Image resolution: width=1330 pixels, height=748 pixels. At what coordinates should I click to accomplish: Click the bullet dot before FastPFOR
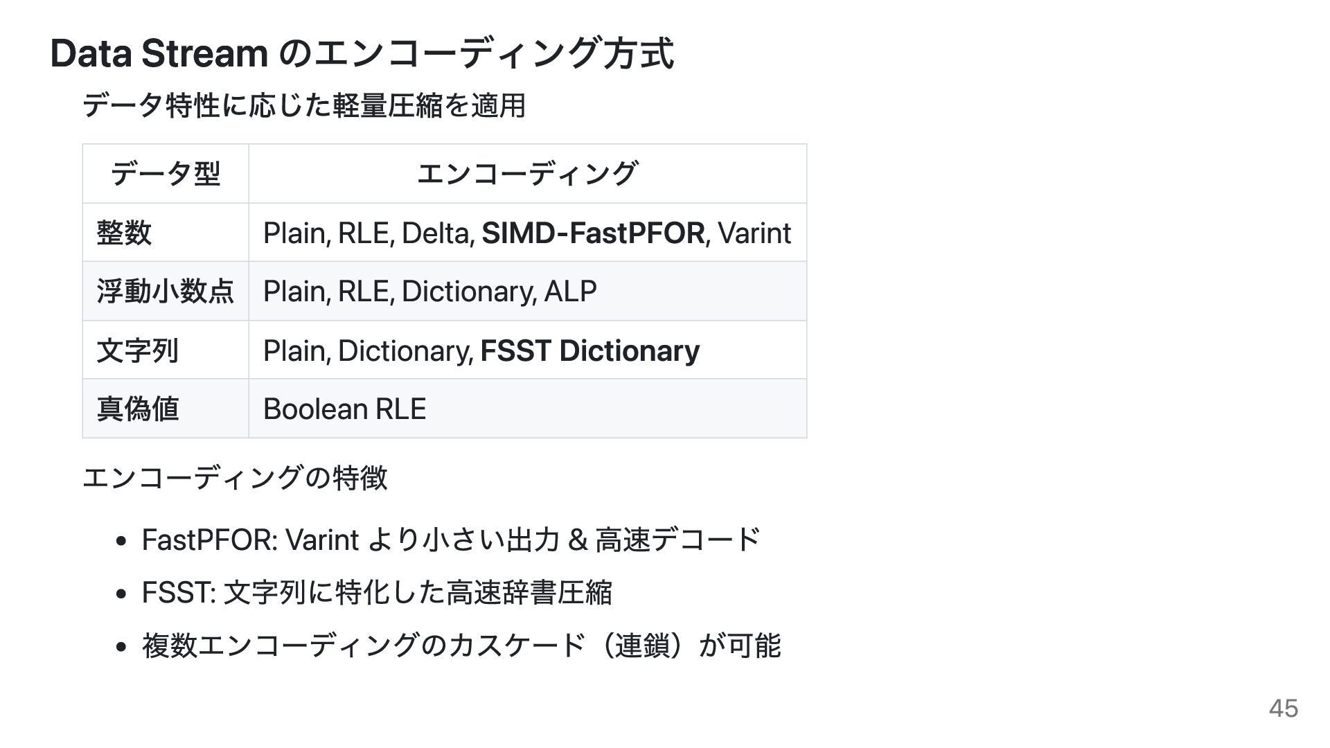122,541
